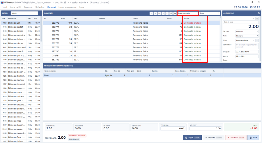
Task: Sort by the Suma column header
Action: 169,18
